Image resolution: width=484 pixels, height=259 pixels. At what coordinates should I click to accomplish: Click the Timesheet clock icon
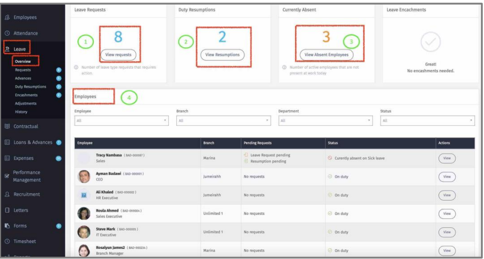click(x=7, y=242)
